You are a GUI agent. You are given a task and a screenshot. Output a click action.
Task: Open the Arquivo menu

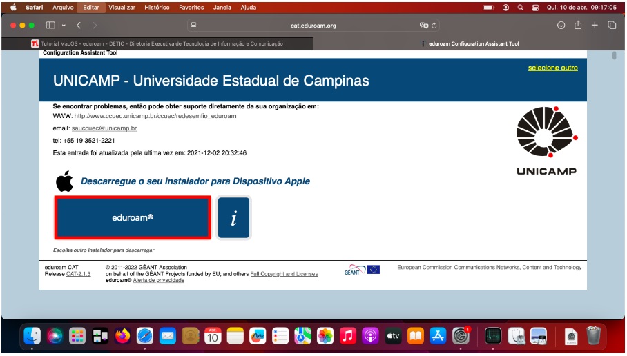point(63,7)
